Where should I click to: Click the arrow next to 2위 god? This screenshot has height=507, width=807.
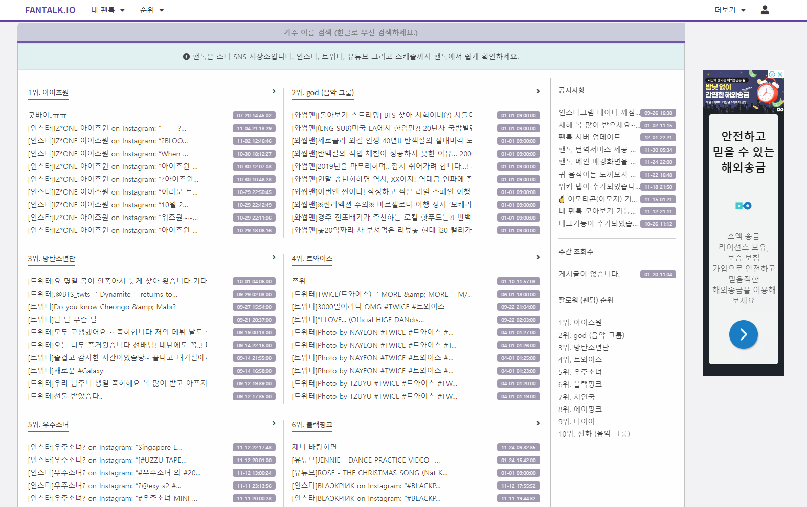pos(537,91)
